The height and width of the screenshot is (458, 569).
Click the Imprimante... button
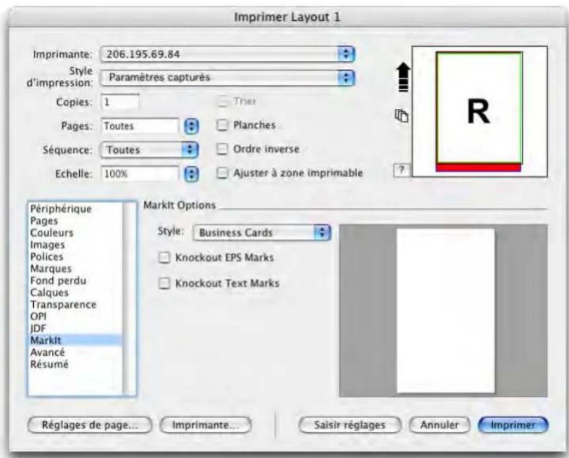(205, 425)
